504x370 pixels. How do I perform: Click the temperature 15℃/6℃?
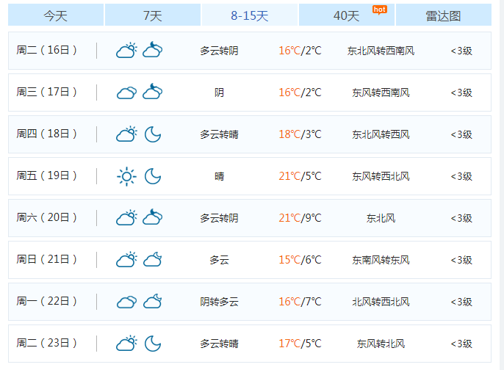coord(300,260)
